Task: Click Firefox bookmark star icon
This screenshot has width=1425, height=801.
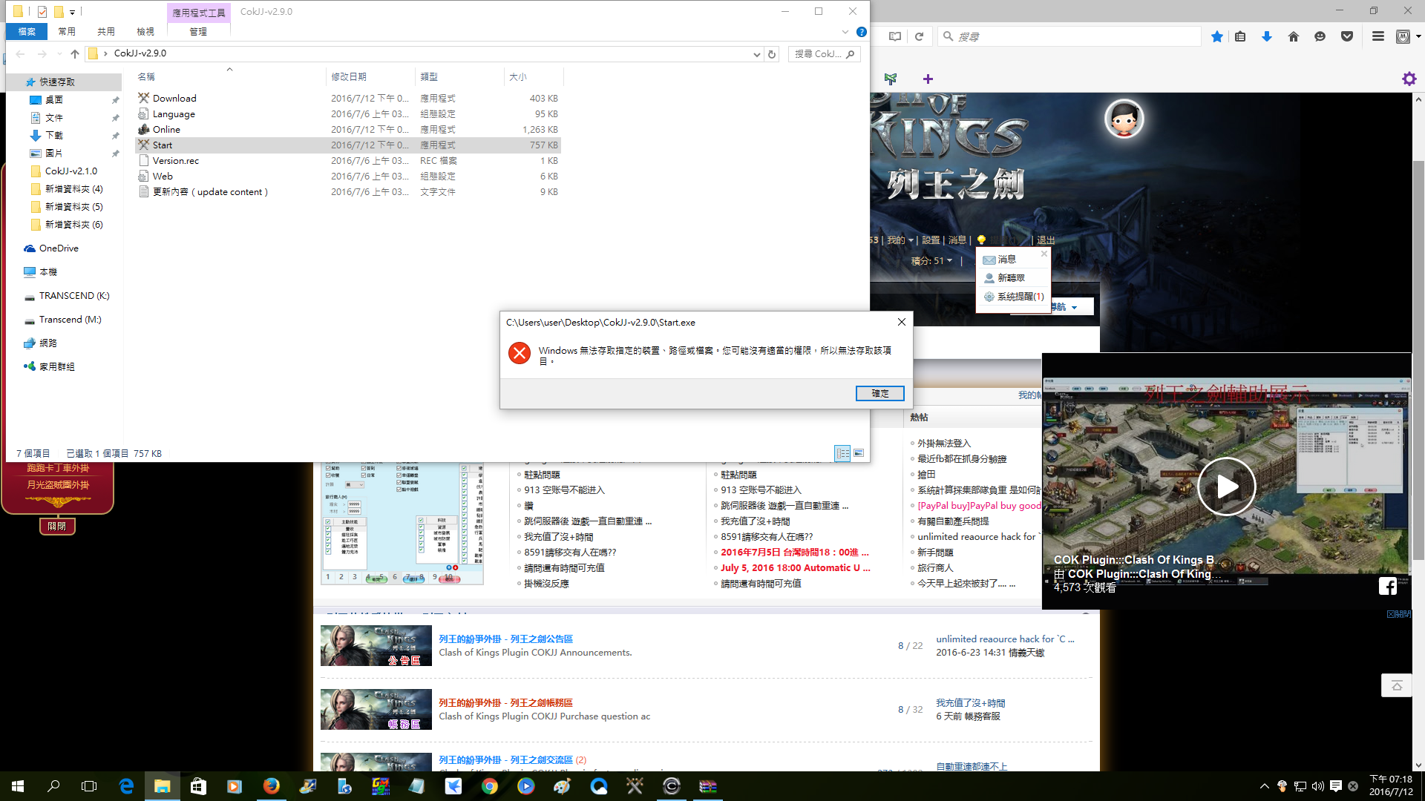Action: pos(1217,36)
